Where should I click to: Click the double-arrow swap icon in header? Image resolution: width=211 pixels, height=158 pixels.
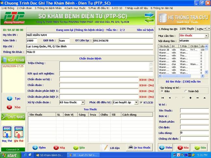tap(149, 18)
